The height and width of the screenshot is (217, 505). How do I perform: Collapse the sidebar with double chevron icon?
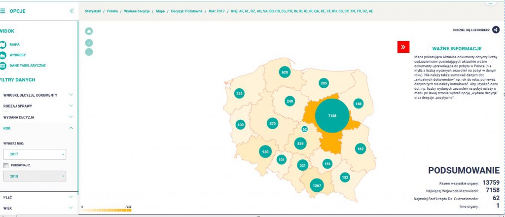pos(72,10)
